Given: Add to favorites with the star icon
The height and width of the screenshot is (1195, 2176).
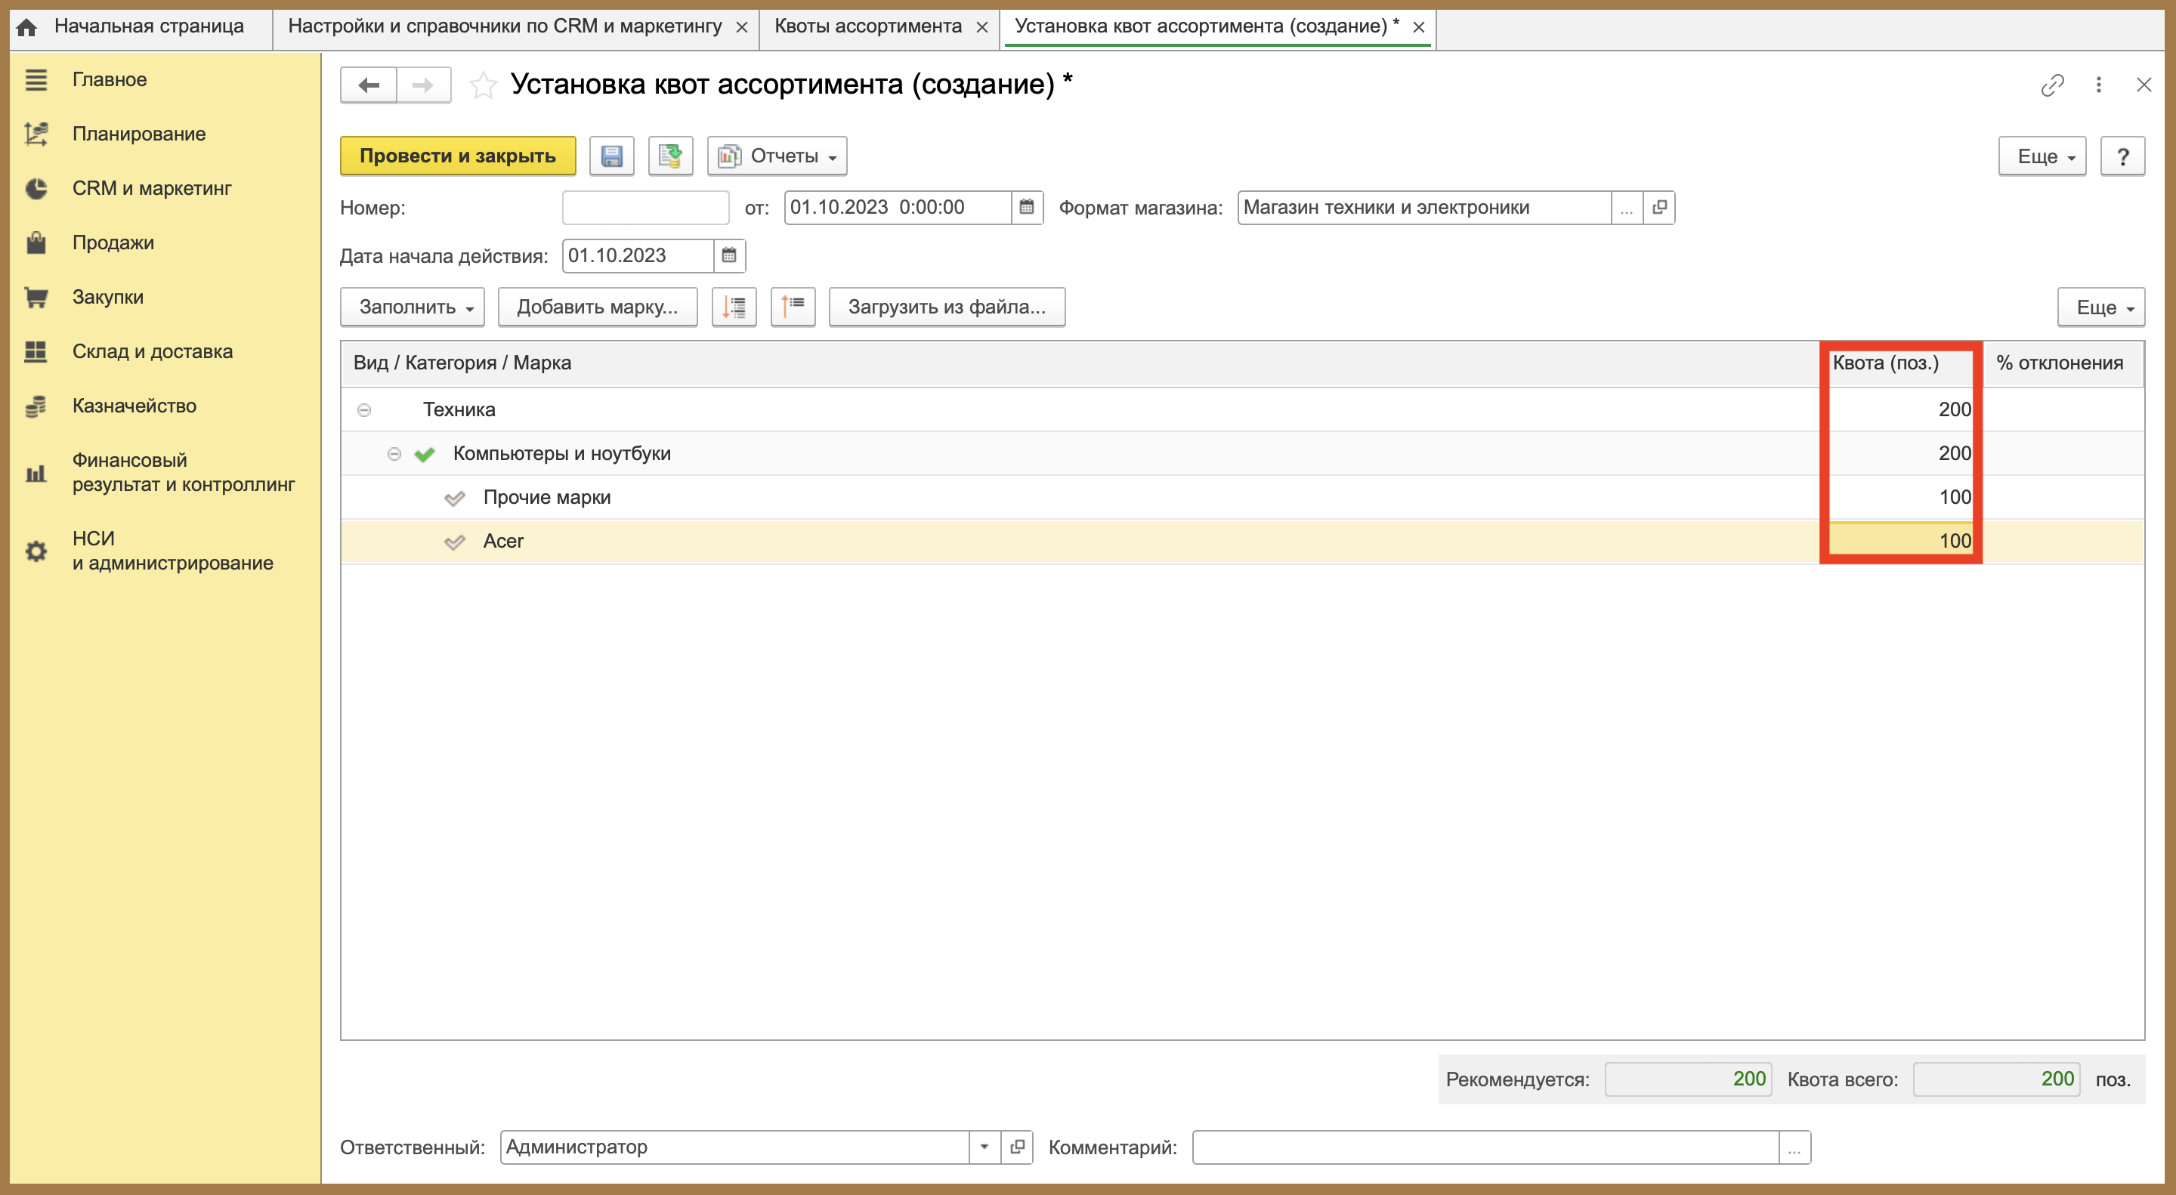Looking at the screenshot, I should (484, 85).
